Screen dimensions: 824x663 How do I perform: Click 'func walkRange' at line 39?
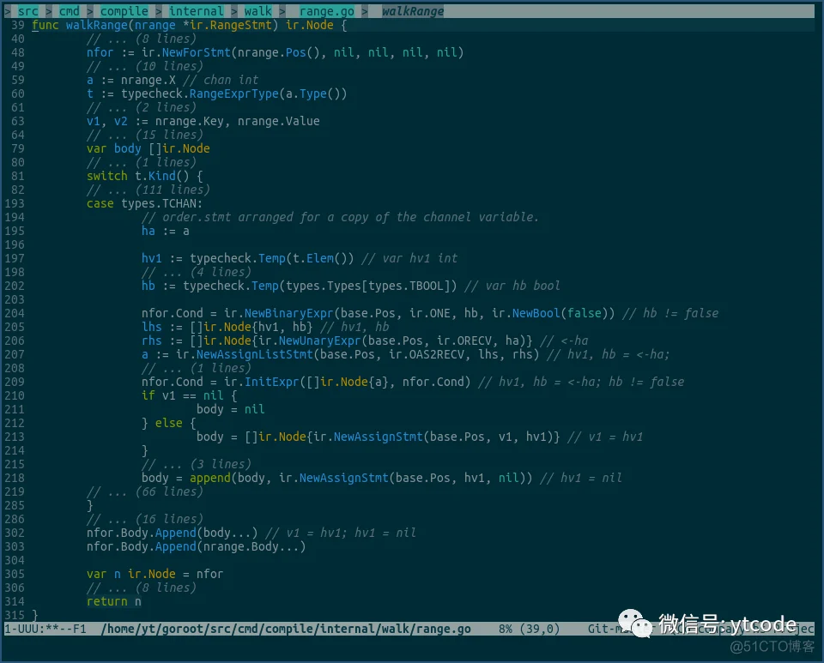point(80,25)
